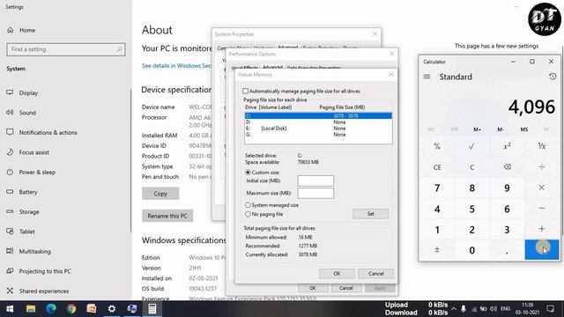This screenshot has width=564, height=317.
Task: Click the equals key in Calculator
Action: 542,250
